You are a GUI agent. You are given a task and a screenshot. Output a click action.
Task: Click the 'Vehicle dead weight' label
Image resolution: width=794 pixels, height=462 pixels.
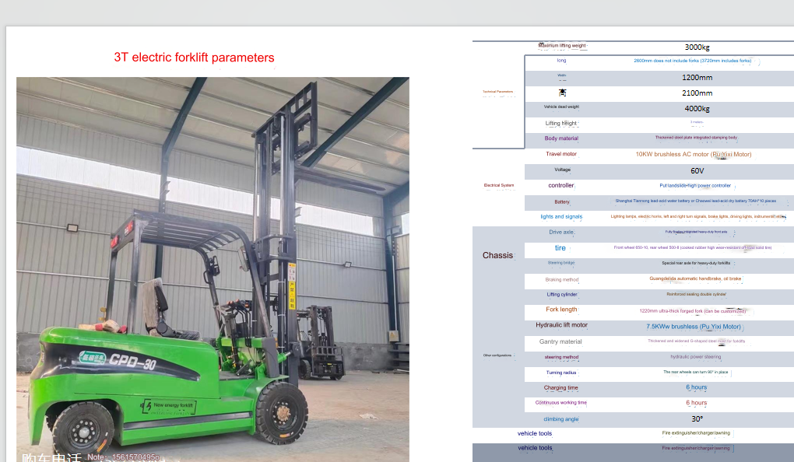click(561, 107)
